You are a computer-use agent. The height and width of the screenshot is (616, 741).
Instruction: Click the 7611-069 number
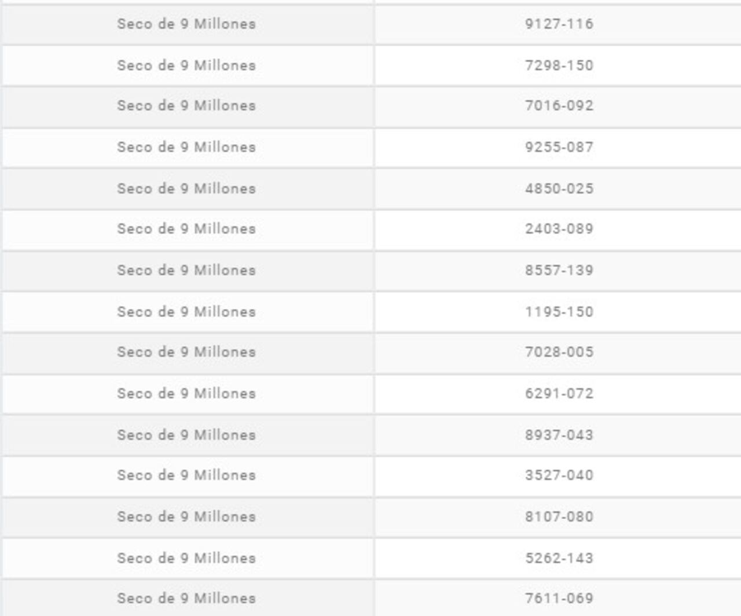click(x=559, y=599)
